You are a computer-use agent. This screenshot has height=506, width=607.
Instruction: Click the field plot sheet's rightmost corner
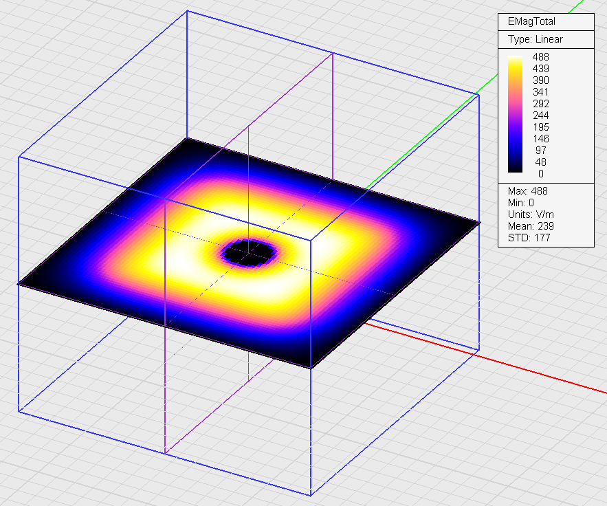[478, 221]
